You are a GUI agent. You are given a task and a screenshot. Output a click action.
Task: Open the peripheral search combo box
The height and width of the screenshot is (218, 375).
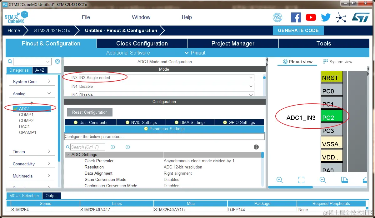[32, 62]
